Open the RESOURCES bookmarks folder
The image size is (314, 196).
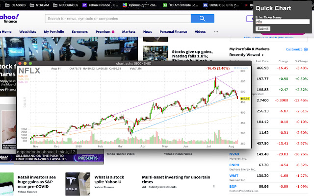pyautogui.click(x=66, y=5)
